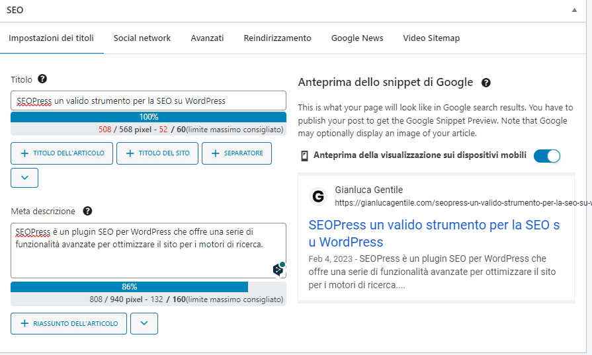Collapse the SEO metabox with the arrow
Screen dimensions: 592x355
pyautogui.click(x=574, y=10)
